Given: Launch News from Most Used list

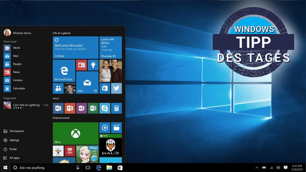Looking at the screenshot, I should pyautogui.click(x=12, y=72).
